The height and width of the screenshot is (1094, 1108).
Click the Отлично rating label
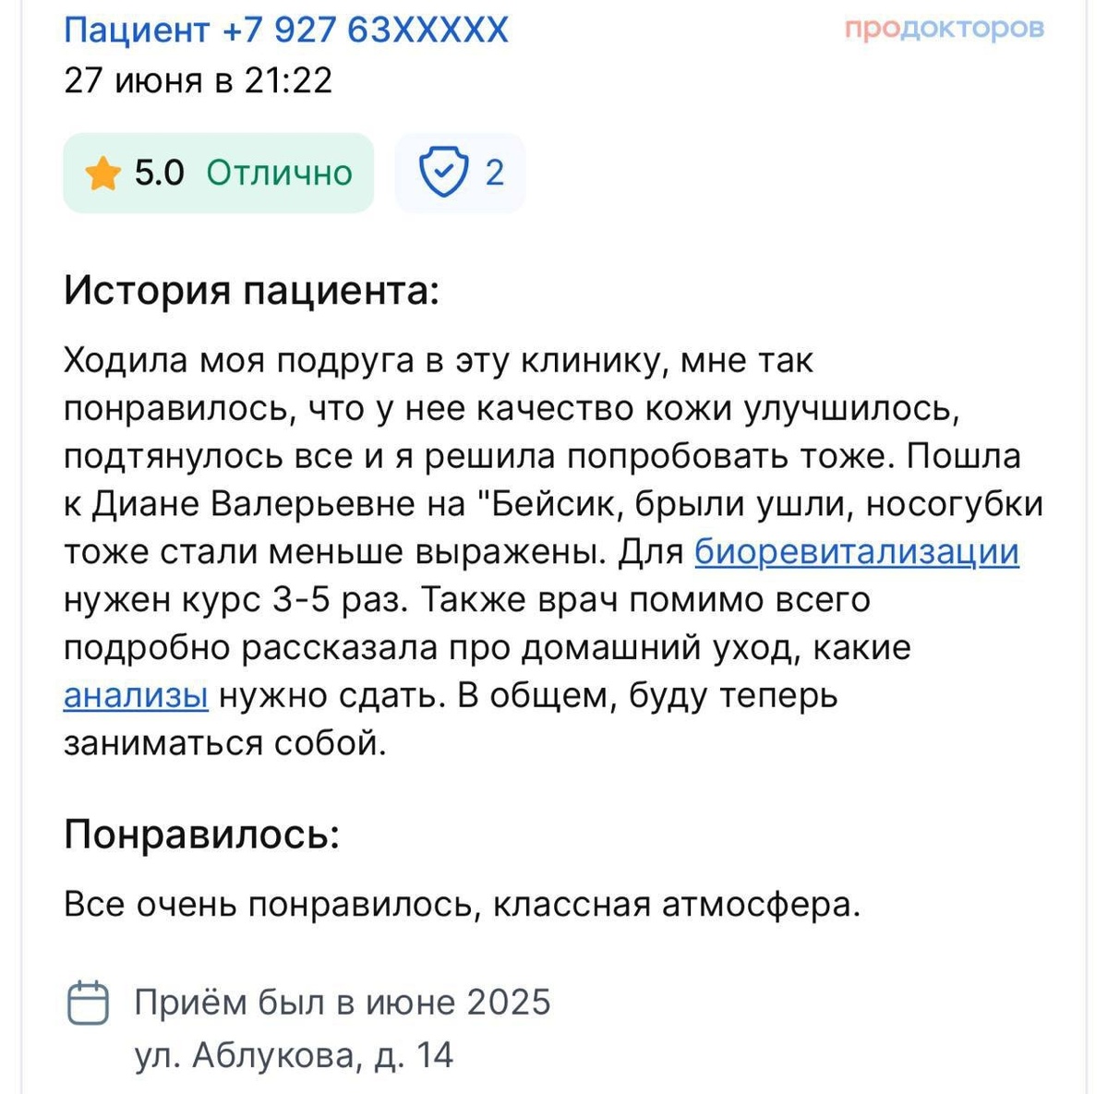coord(280,172)
